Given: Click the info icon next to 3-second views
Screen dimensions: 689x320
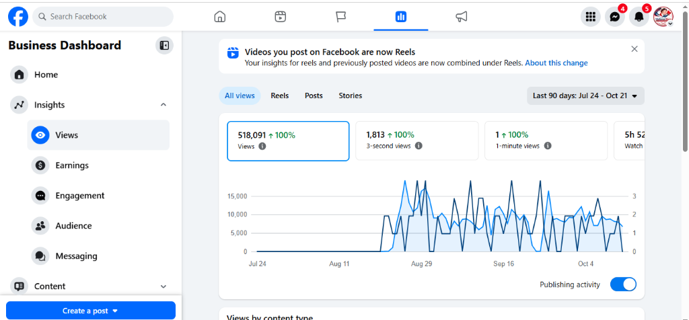Looking at the screenshot, I should coord(419,146).
